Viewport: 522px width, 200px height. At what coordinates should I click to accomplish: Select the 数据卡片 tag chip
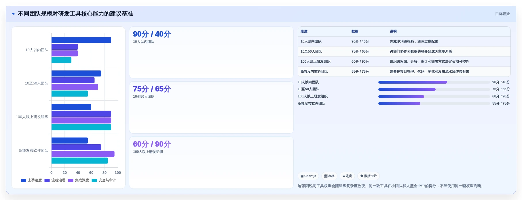(x=369, y=176)
